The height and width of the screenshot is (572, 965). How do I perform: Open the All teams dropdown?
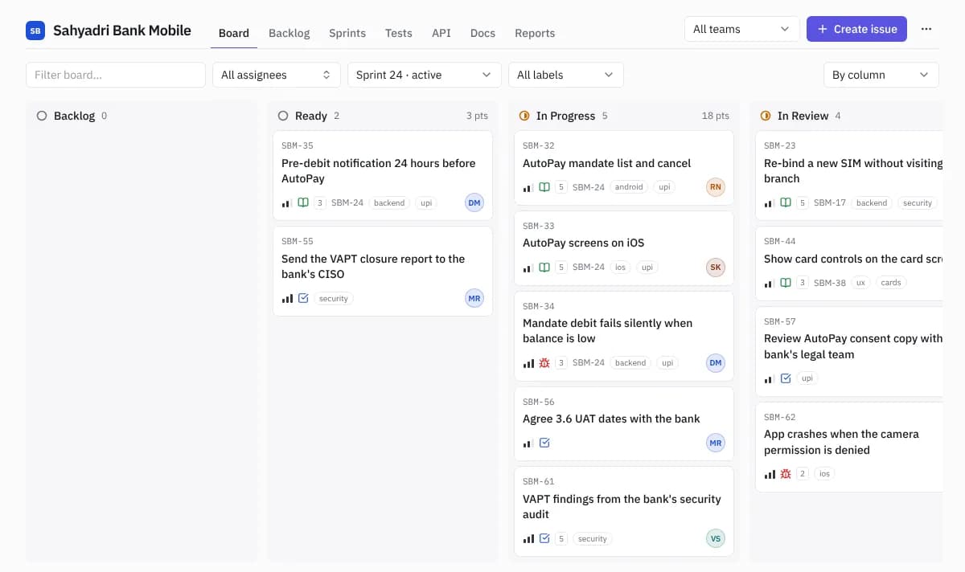click(742, 29)
